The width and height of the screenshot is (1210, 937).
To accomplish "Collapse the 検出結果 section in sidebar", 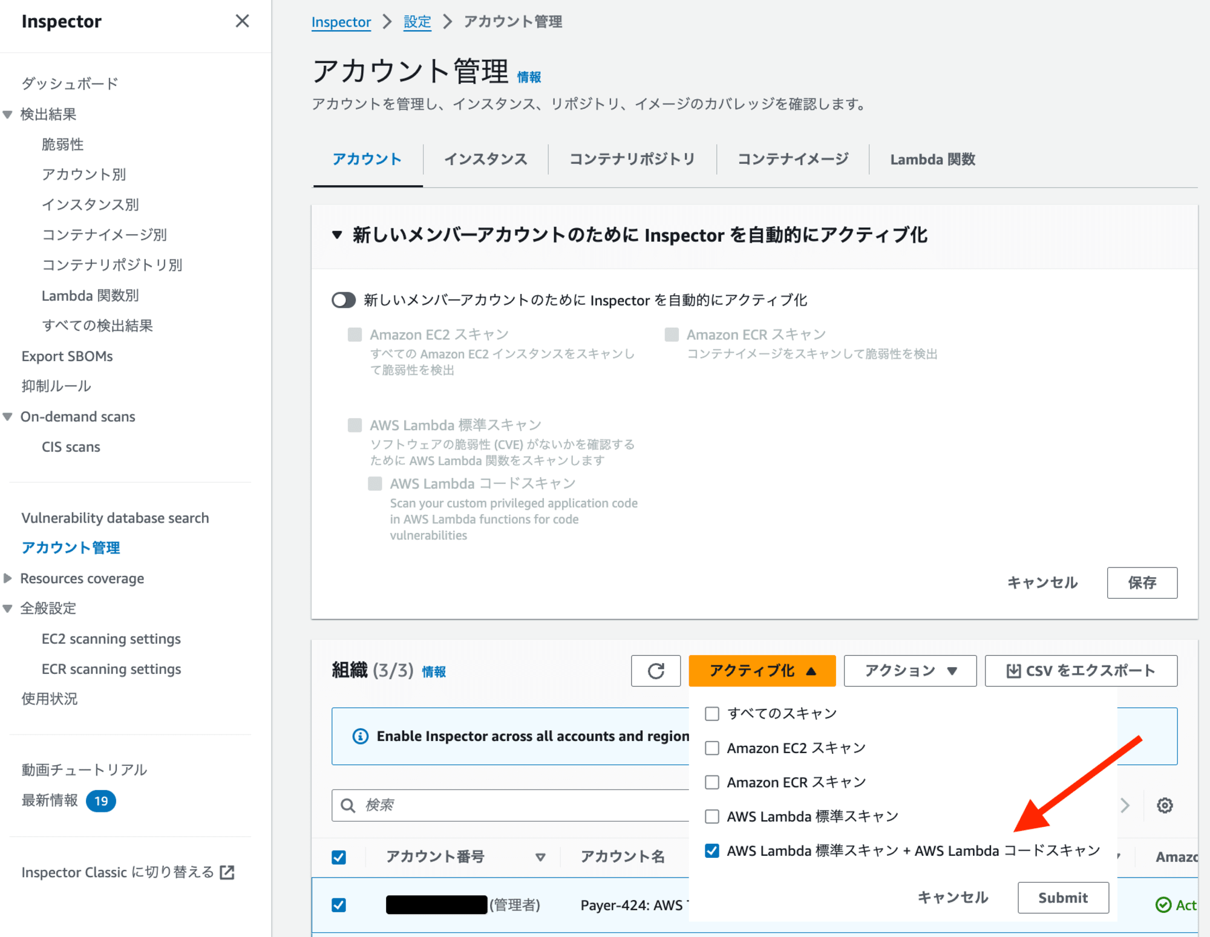I will click(8, 114).
